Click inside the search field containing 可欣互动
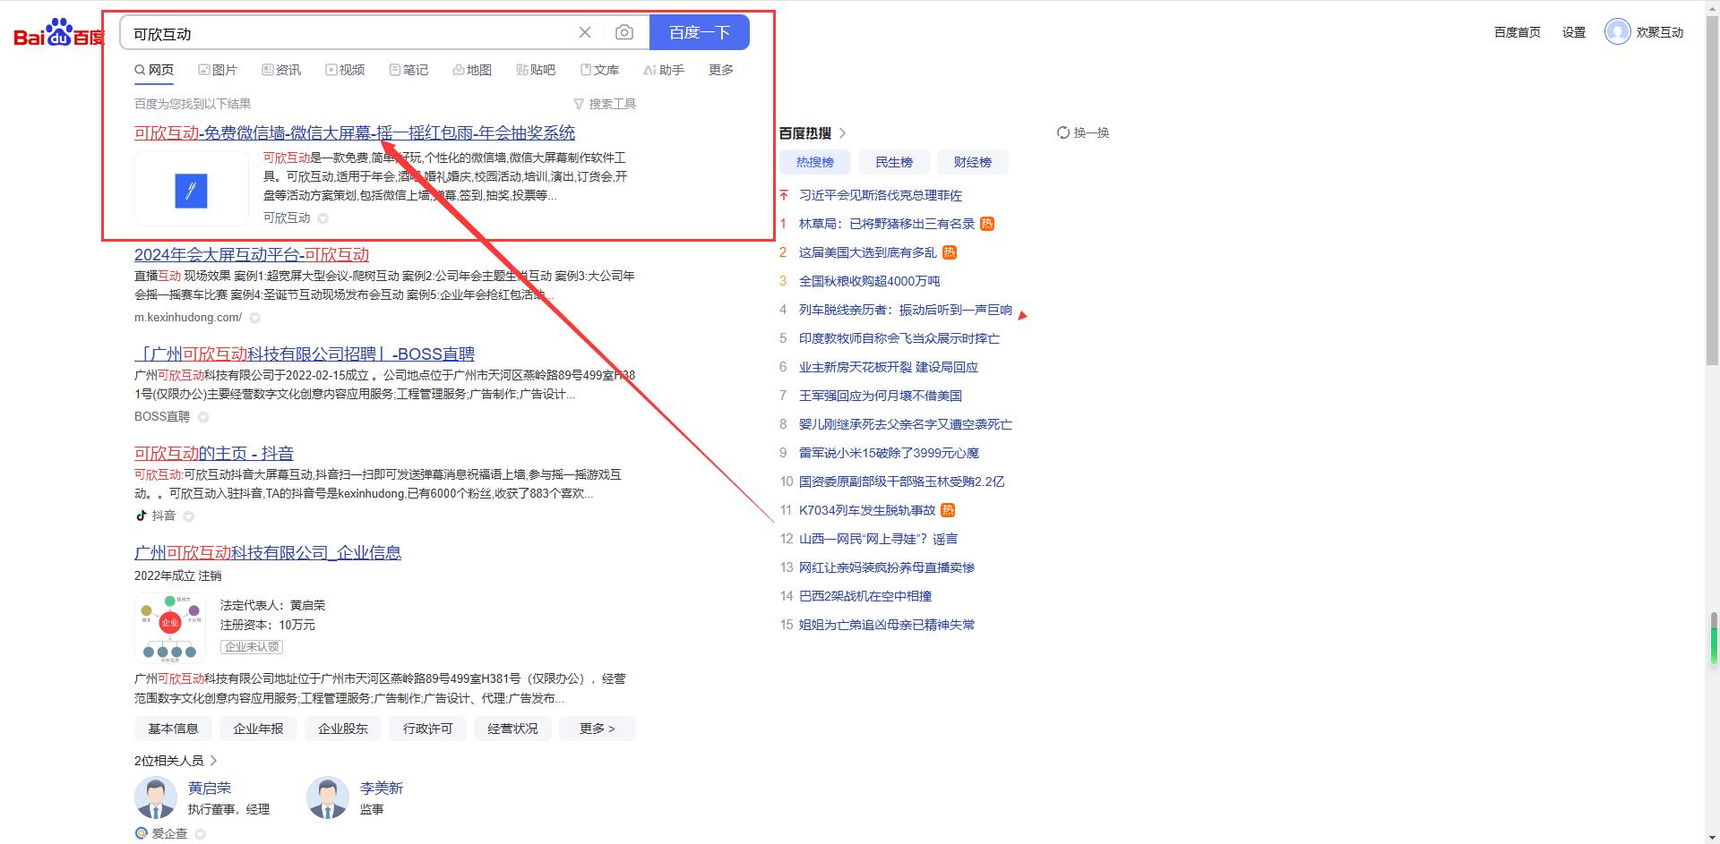 349,33
